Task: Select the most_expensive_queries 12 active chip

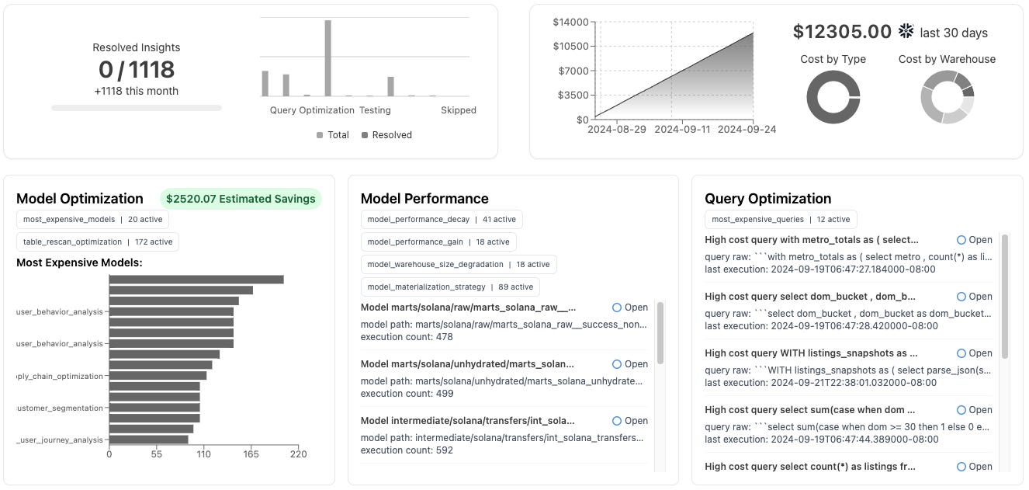Action: [x=781, y=220]
